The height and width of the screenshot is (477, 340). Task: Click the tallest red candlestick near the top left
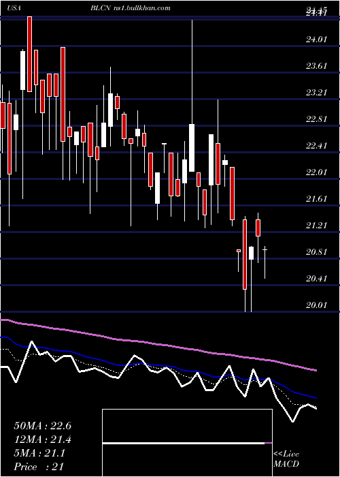click(29, 54)
